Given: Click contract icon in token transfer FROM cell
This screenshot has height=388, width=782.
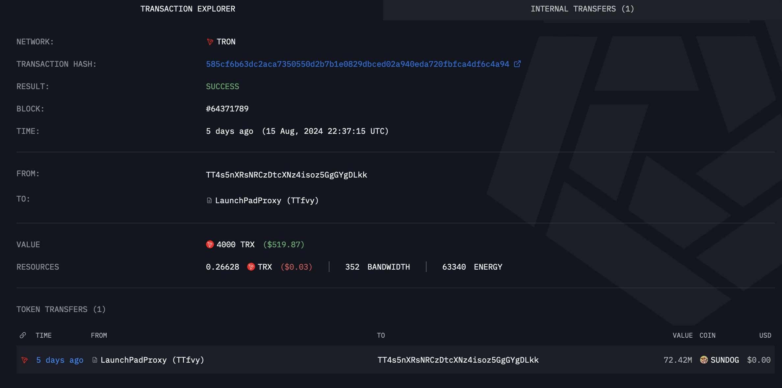Looking at the screenshot, I should pos(95,360).
